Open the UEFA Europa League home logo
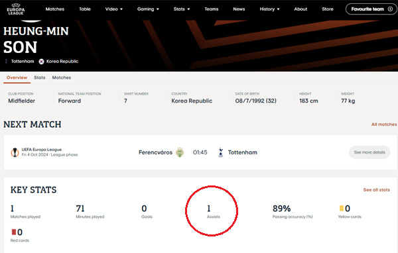 (16, 9)
